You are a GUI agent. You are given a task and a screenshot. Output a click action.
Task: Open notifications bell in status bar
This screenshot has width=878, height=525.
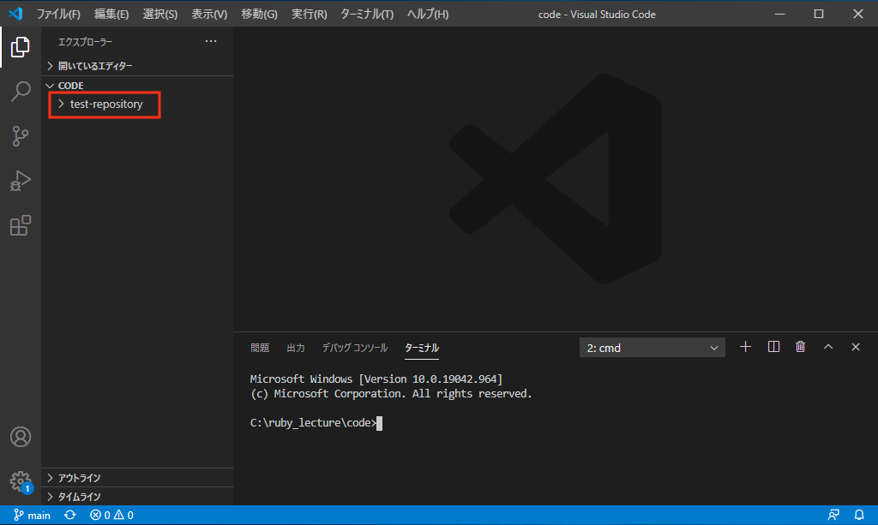(859, 515)
